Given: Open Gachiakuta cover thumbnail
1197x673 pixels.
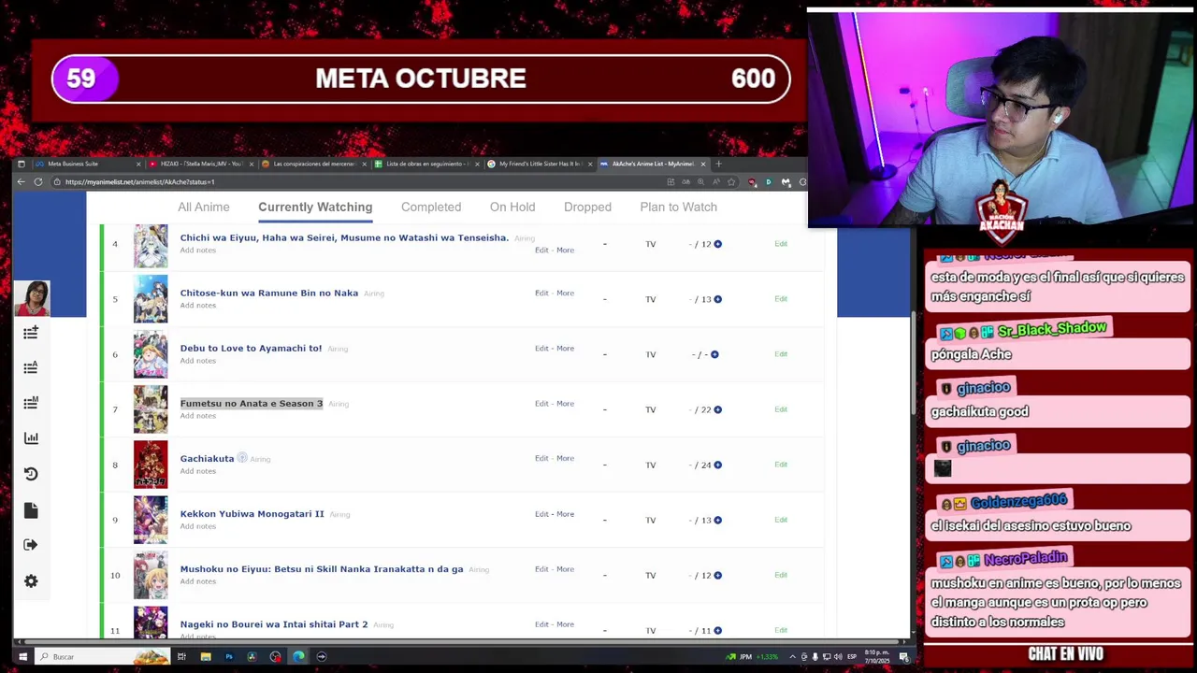Looking at the screenshot, I should pyautogui.click(x=151, y=465).
